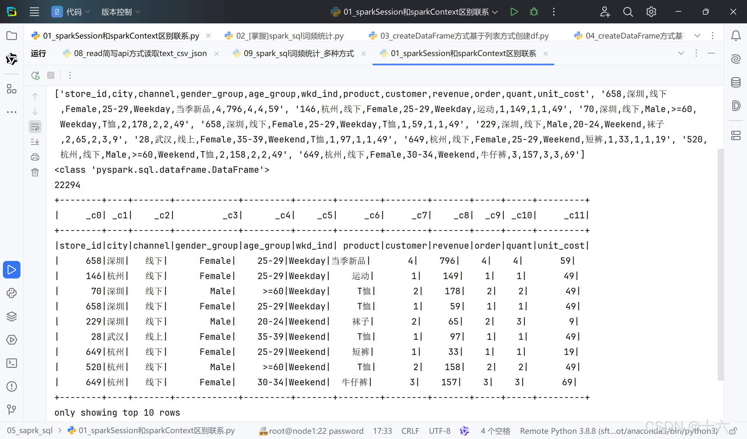Rerun the script in Run panel
747x439 pixels.
click(36, 75)
